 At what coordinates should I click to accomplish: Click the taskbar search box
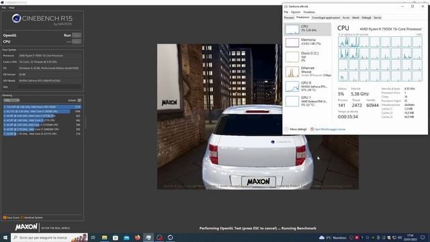[x=49, y=237]
